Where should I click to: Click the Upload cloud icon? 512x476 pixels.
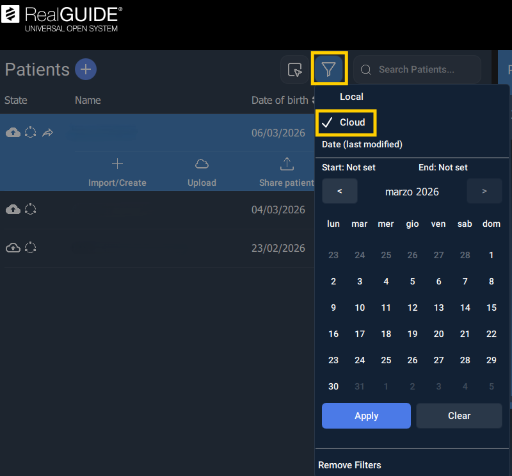coord(202,164)
